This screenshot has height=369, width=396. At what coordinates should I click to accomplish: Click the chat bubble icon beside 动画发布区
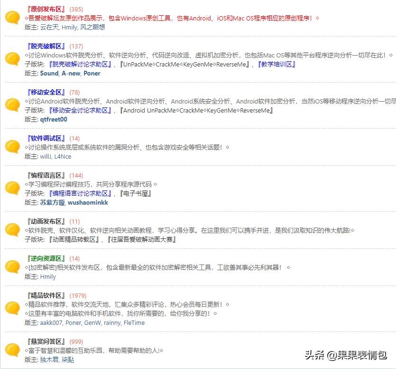coord(12,230)
